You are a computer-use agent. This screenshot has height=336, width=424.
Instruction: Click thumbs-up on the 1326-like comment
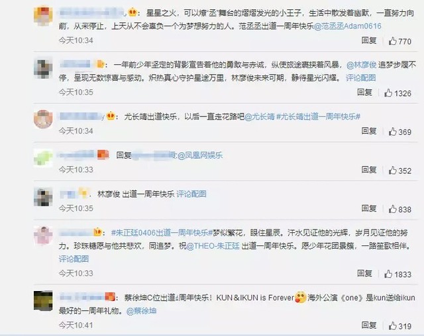pos(397,93)
